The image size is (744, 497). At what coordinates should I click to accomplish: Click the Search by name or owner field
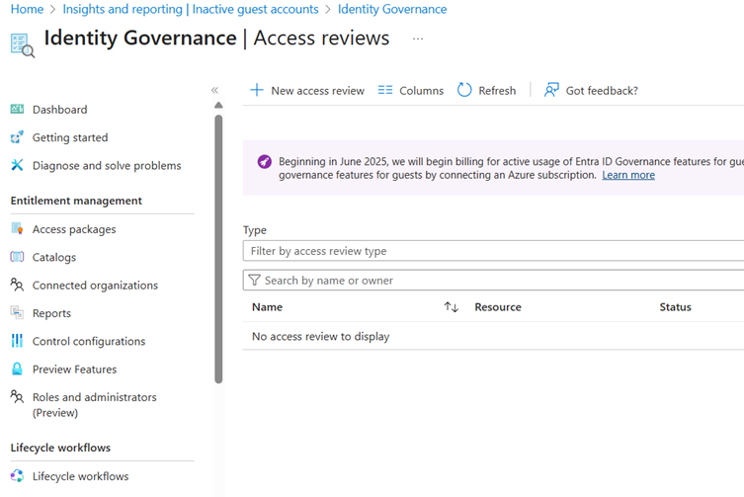tap(493, 281)
